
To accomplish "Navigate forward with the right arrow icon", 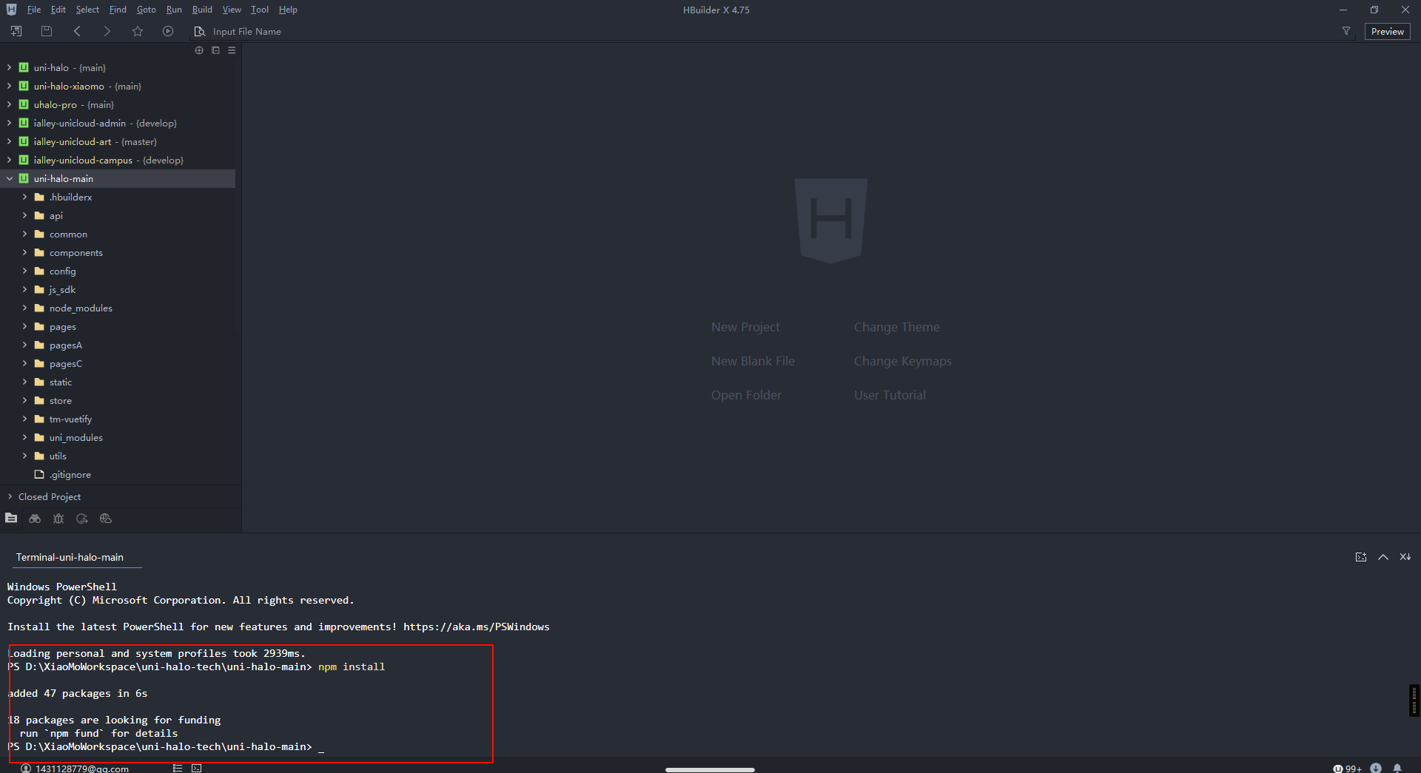I will 107,31.
